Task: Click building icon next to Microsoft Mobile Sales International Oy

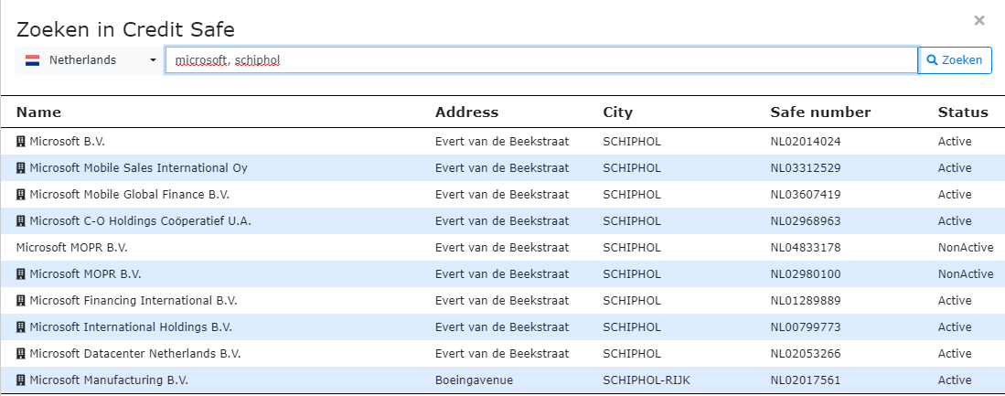Action: [x=21, y=168]
